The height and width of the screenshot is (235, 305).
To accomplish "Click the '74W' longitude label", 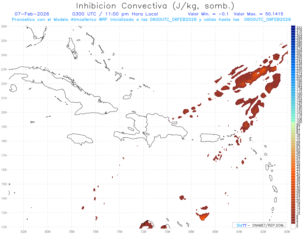I will pyautogui.click(x=119, y=231).
